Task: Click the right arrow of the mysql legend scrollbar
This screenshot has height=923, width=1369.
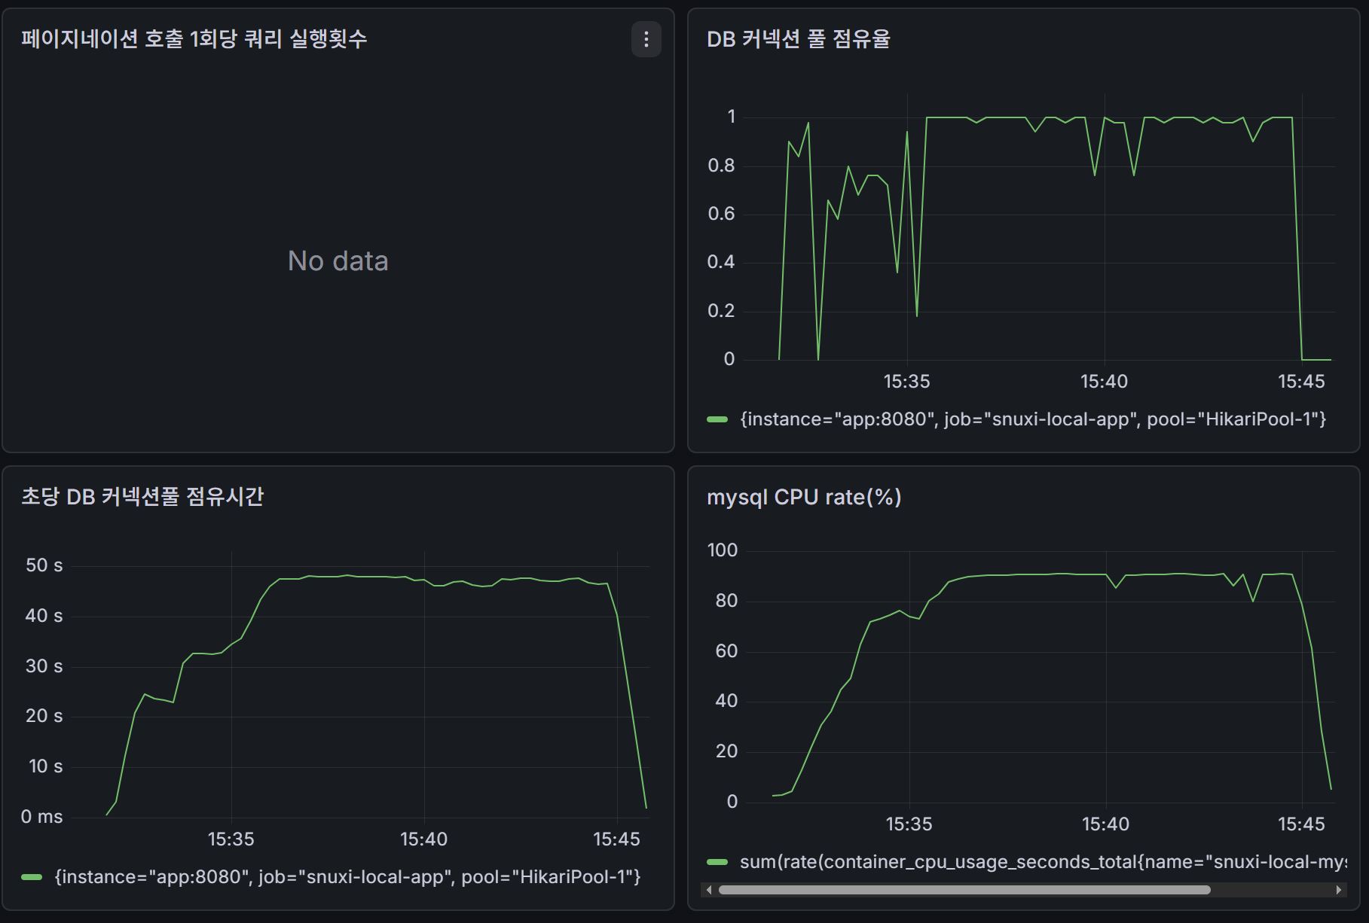Action: click(x=1338, y=890)
